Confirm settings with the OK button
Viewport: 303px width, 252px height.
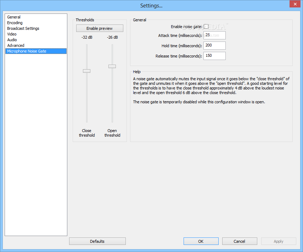(x=201, y=241)
